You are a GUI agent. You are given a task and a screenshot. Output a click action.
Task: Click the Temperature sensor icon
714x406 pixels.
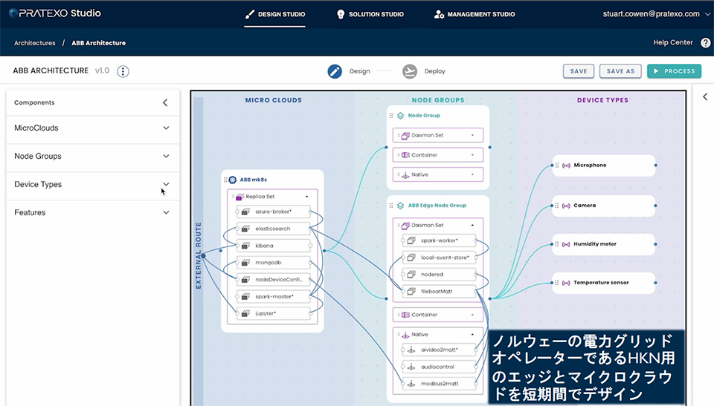[x=566, y=283]
